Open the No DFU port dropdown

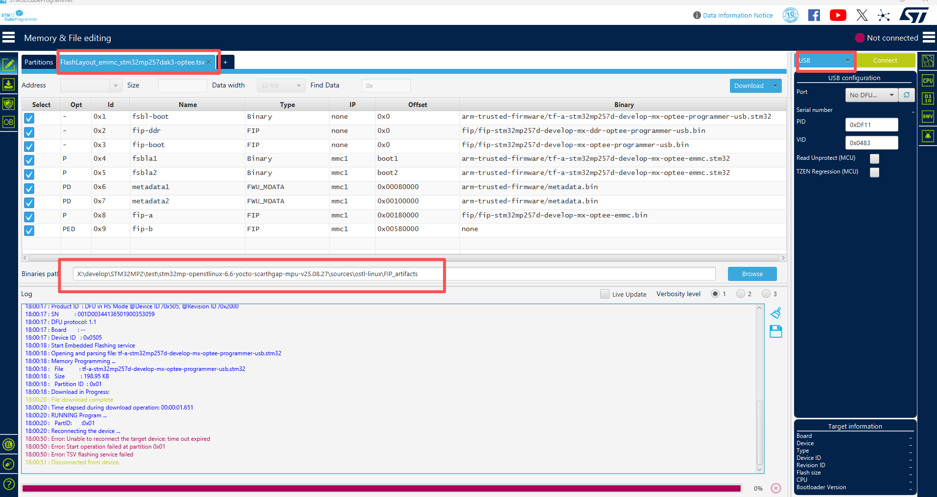point(871,95)
